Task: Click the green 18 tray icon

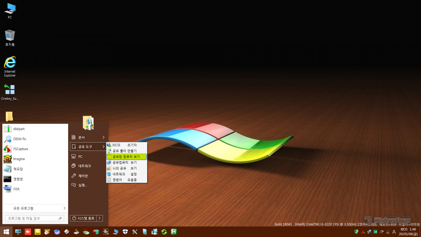Action: click(x=375, y=232)
